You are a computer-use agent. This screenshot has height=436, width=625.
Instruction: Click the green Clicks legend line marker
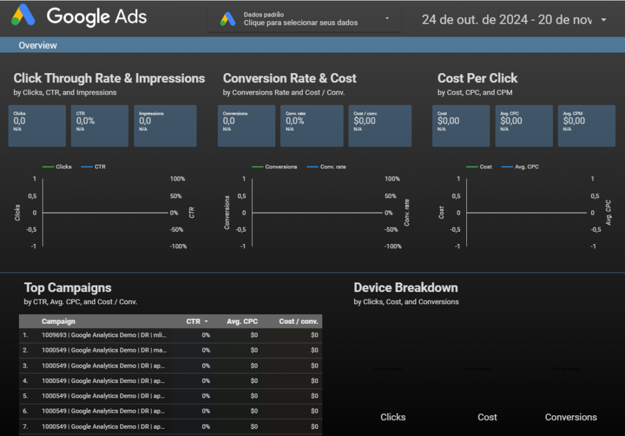click(x=48, y=167)
